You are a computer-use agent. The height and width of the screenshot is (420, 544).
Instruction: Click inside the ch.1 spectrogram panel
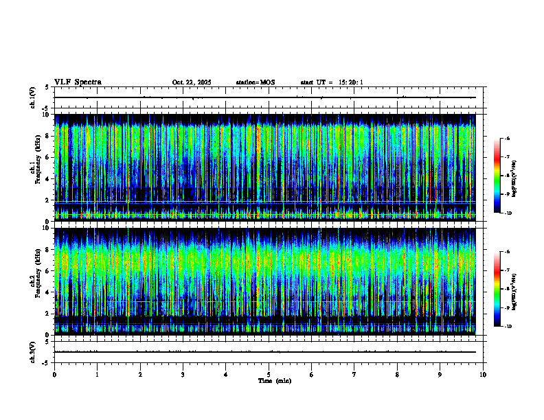point(265,167)
